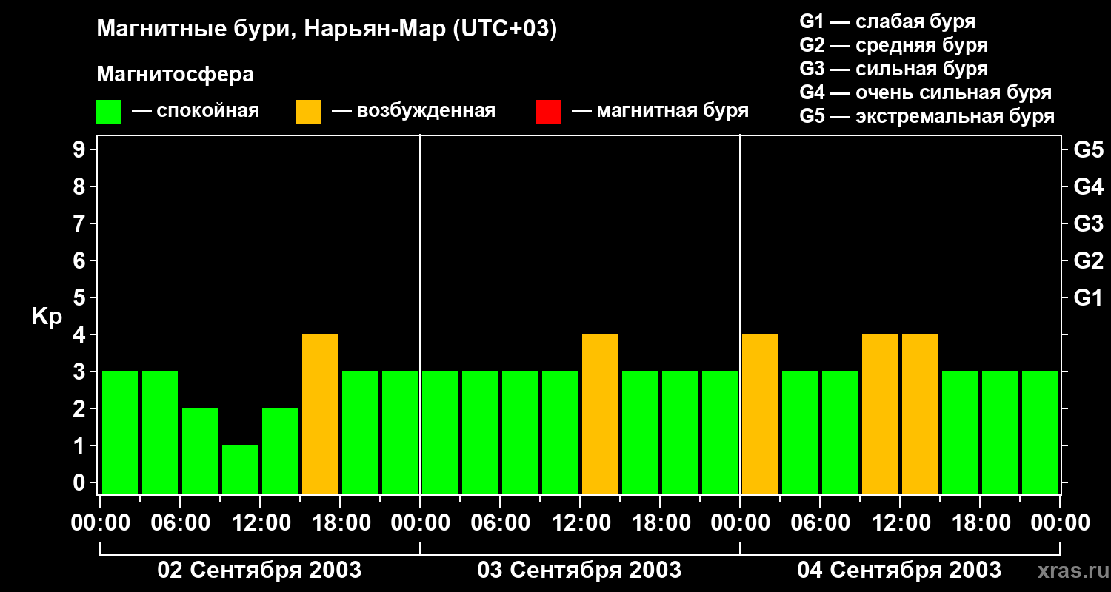Click the 'G5 — экстремальная буря' line
Viewport: 1111px width, 592px height.
927,116
